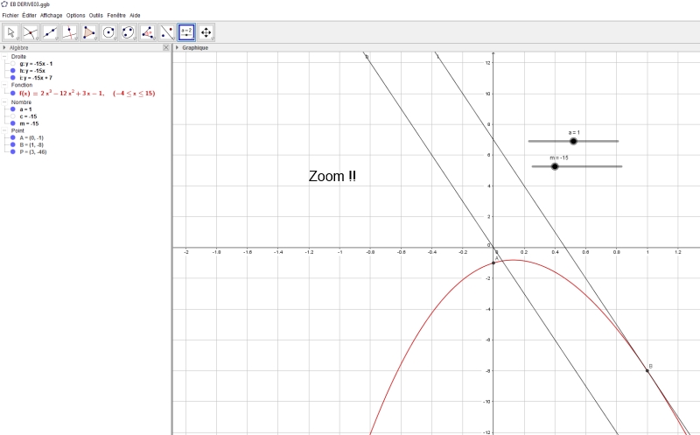Select point B on the curve
This screenshot has height=435, width=700.
pos(647,371)
